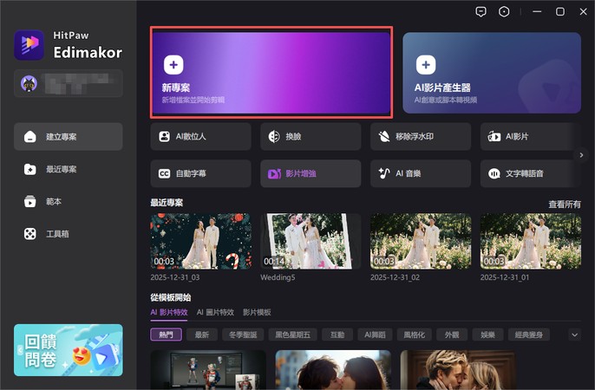The width and height of the screenshot is (595, 390).
Task: Open the feedback message icon in title bar
Action: [x=481, y=12]
